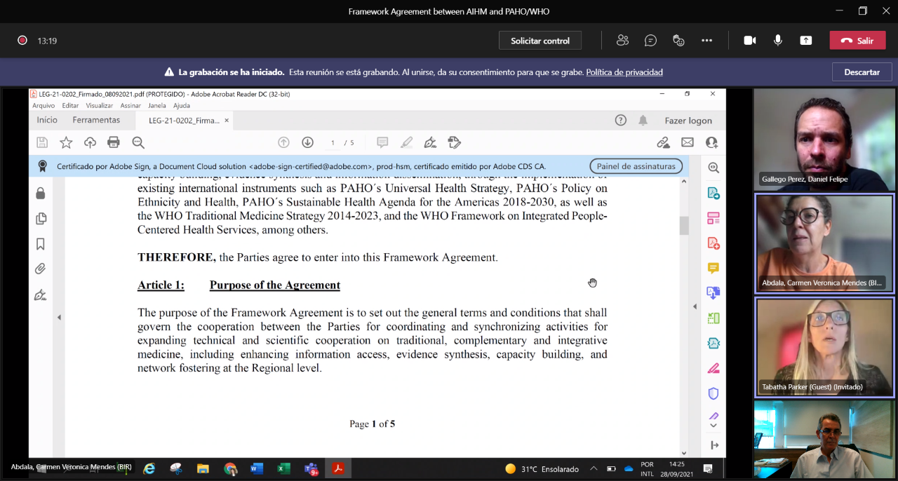Click Acrobat request signatures stamp icon
The image size is (898, 481).
point(455,142)
